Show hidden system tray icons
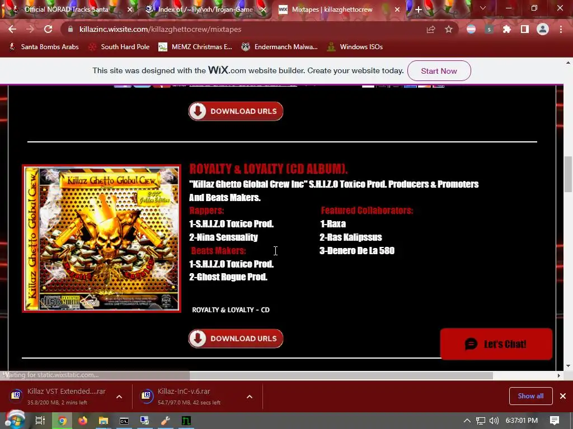Image resolution: width=573 pixels, height=429 pixels. point(467,421)
